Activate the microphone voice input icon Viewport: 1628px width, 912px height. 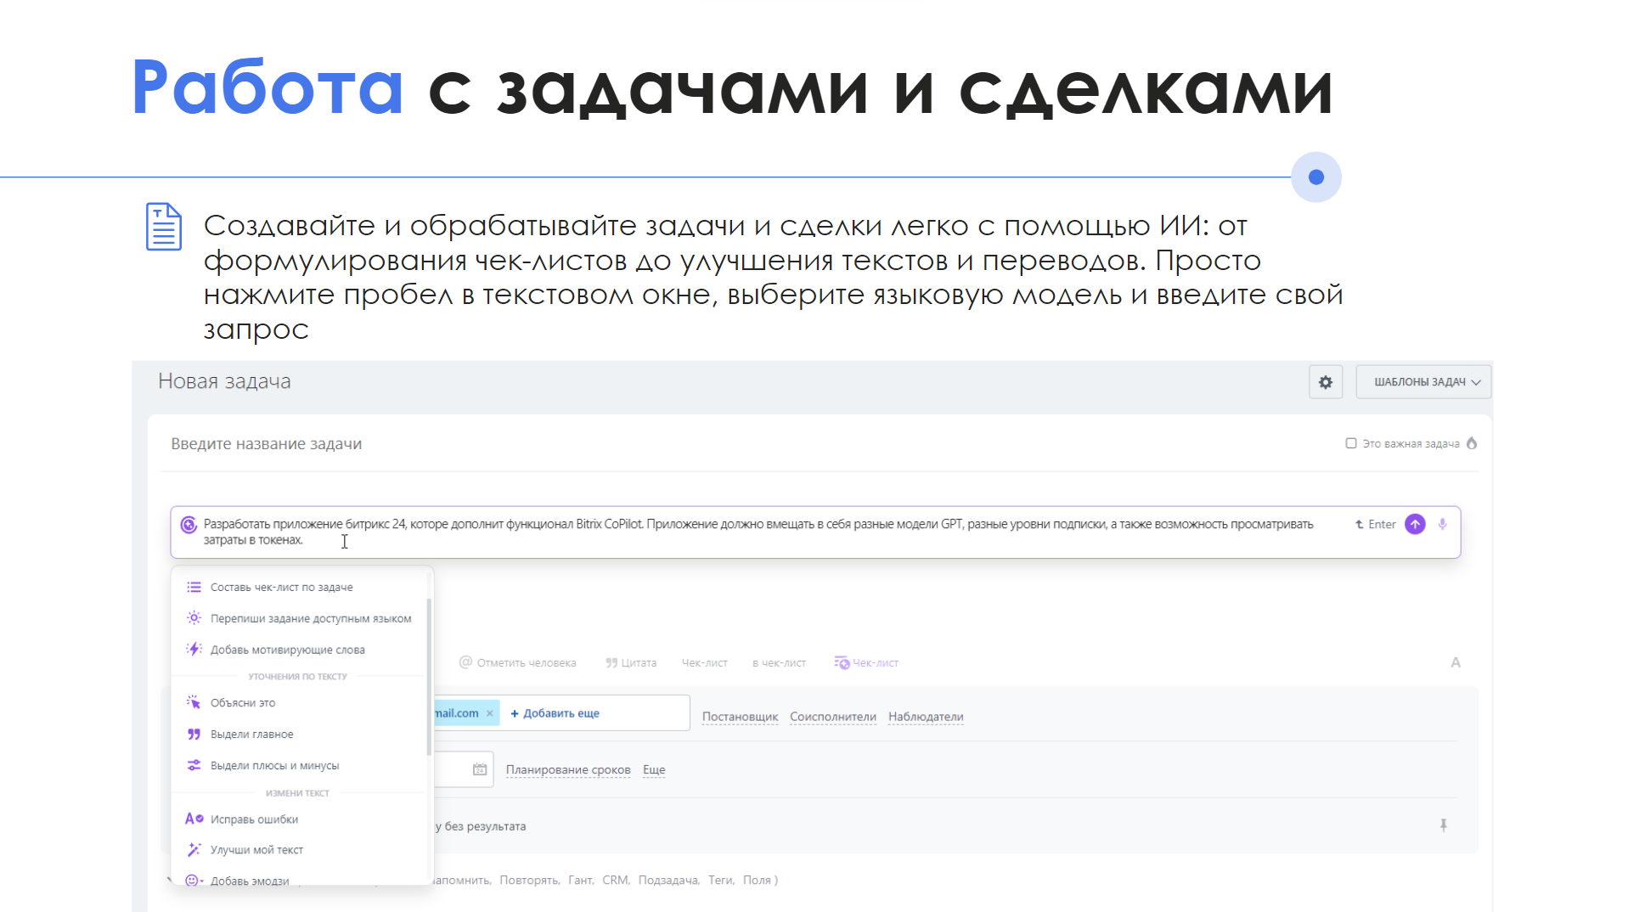[x=1442, y=524]
